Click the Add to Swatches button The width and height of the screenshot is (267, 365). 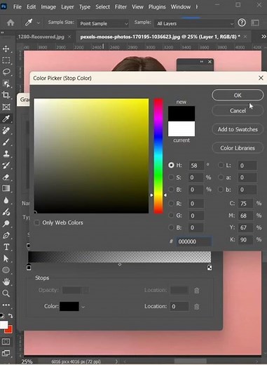tap(238, 129)
